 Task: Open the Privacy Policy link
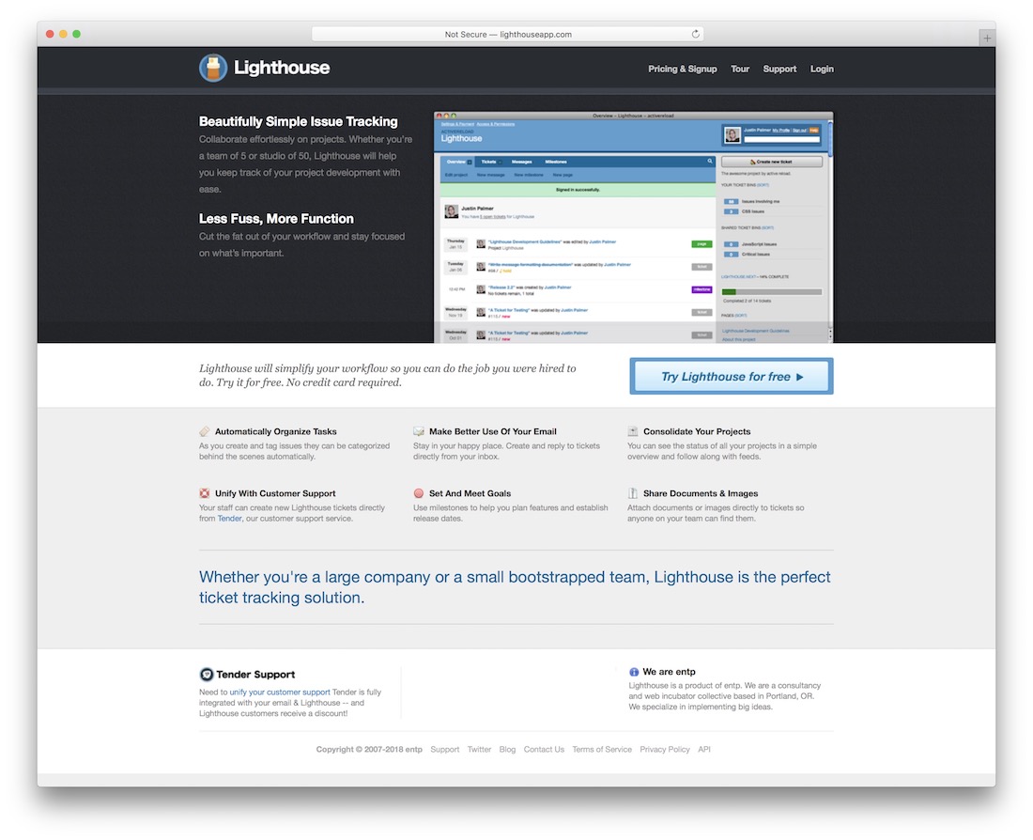(664, 749)
